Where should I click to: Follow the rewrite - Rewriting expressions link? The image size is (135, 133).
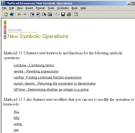[36, 71]
